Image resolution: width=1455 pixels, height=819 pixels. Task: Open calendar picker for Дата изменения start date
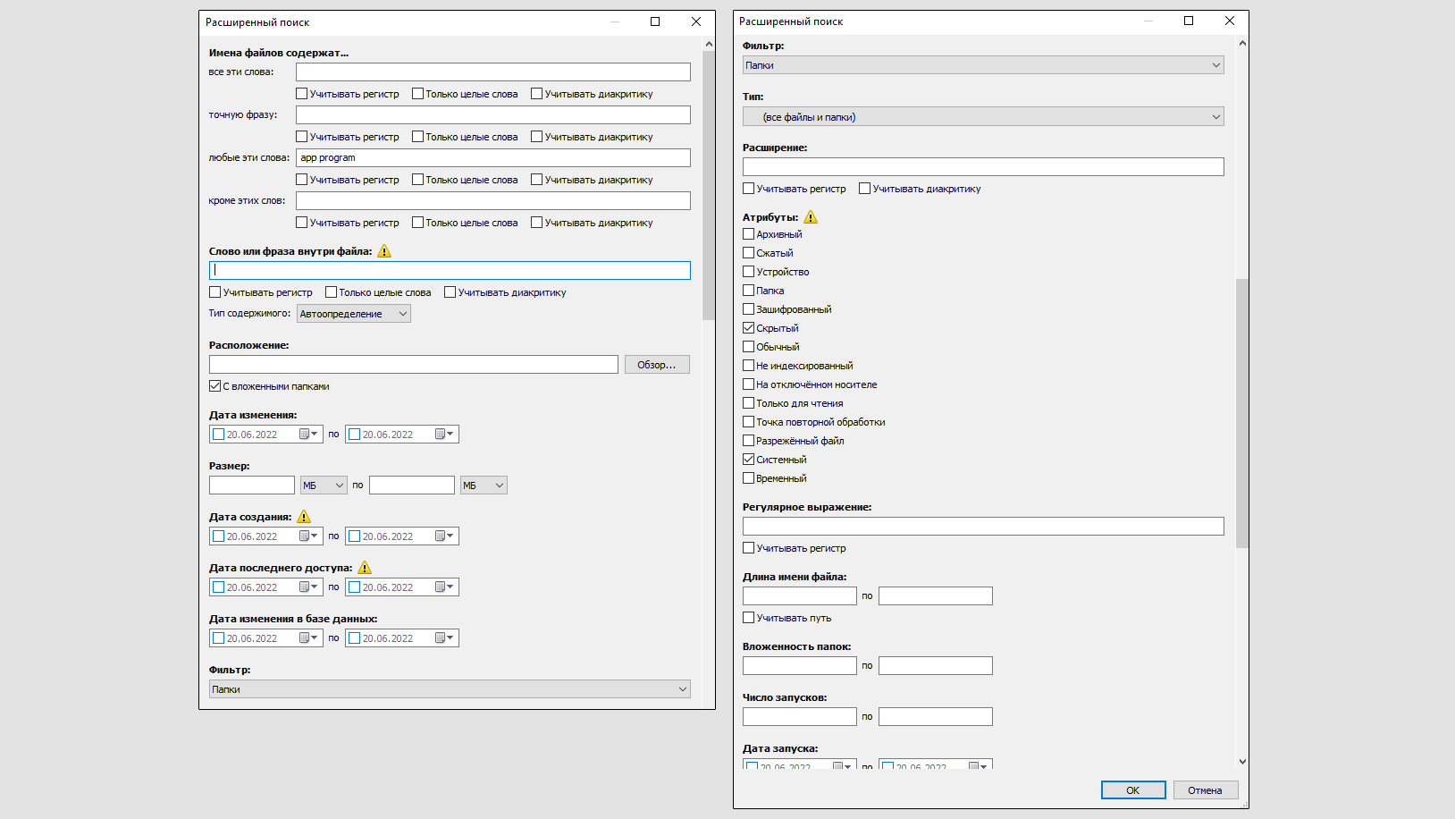[x=308, y=435]
